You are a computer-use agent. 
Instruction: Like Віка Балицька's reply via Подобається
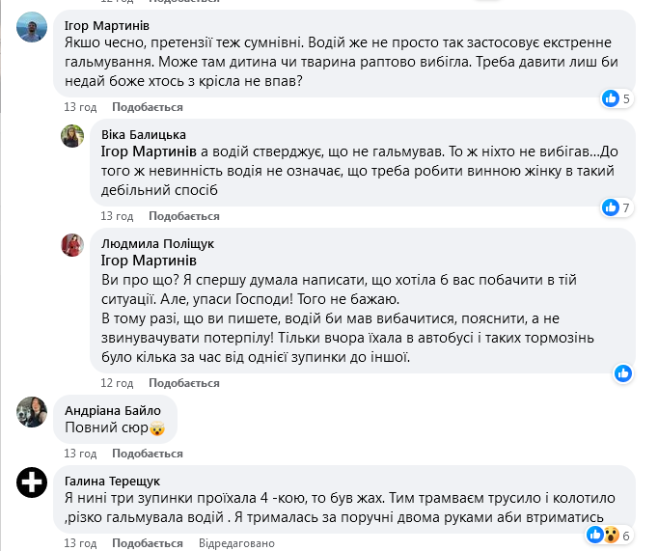[x=183, y=215]
